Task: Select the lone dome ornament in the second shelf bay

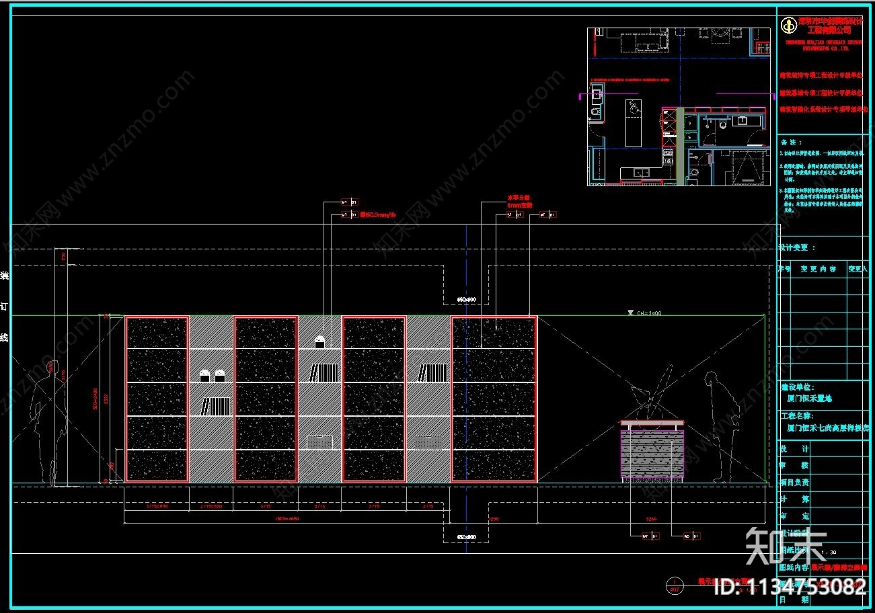Action: point(321,341)
